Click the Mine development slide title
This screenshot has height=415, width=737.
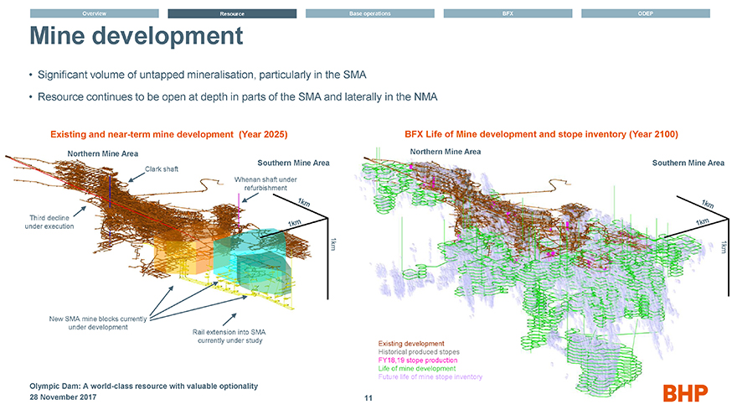click(x=137, y=37)
